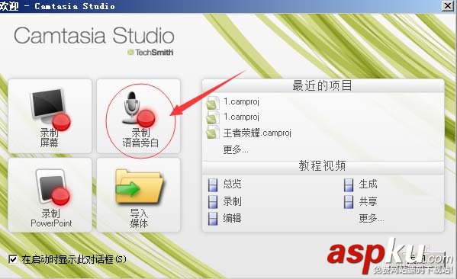The height and width of the screenshot is (279, 457).
Task: Open the 总览 tutorial link
Action: coord(232,184)
